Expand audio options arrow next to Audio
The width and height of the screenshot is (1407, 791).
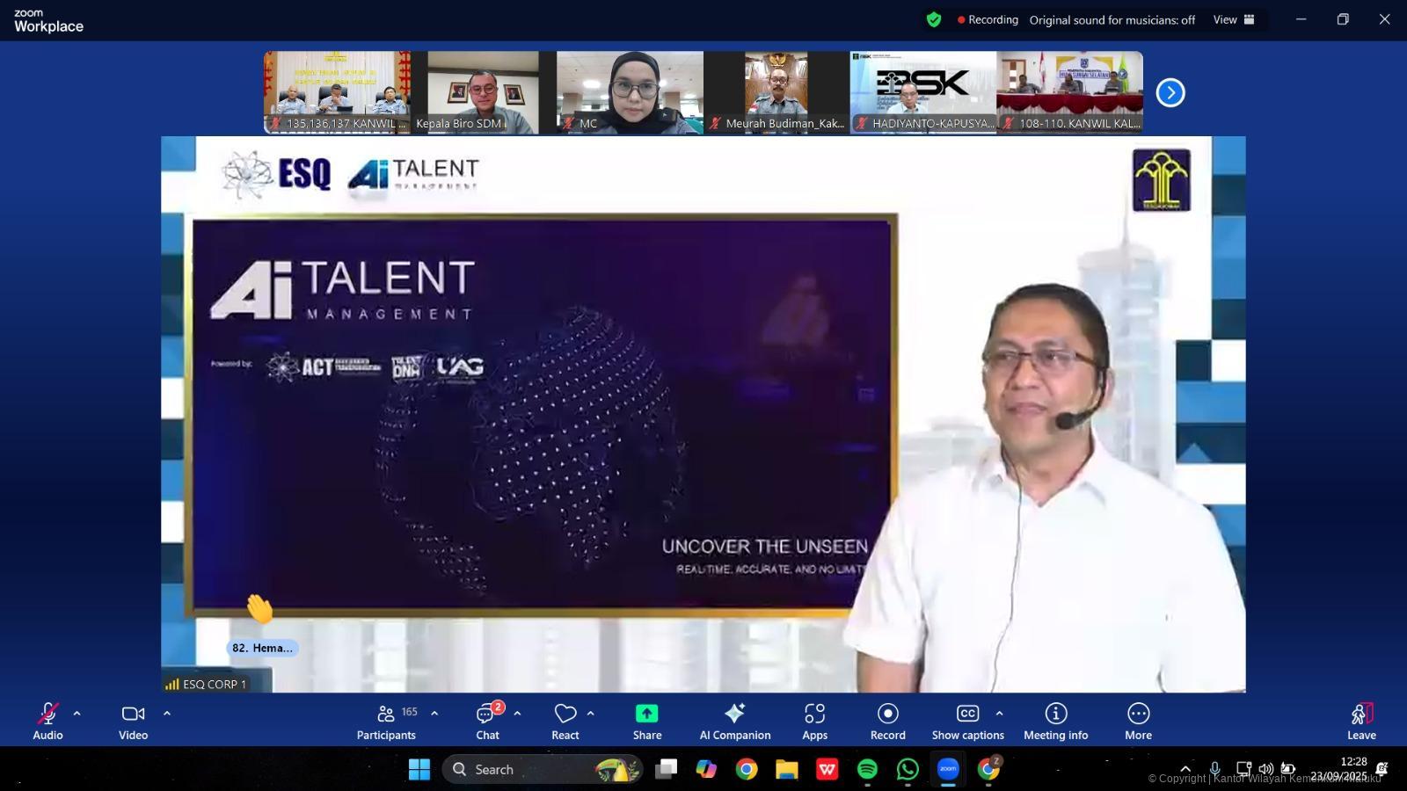(77, 714)
